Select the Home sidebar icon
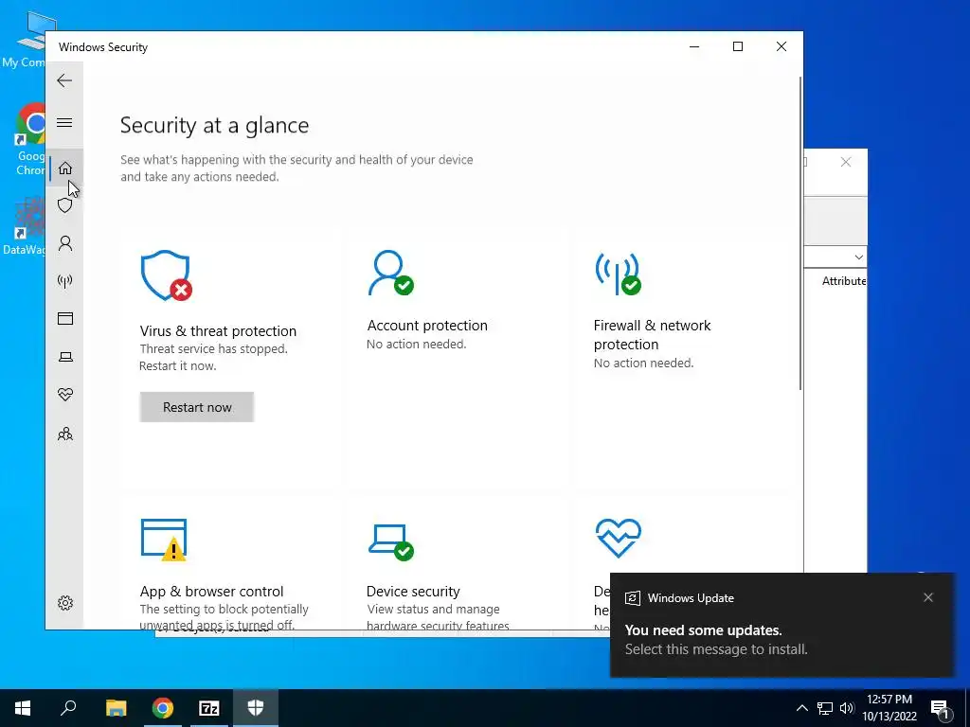 pos(65,168)
